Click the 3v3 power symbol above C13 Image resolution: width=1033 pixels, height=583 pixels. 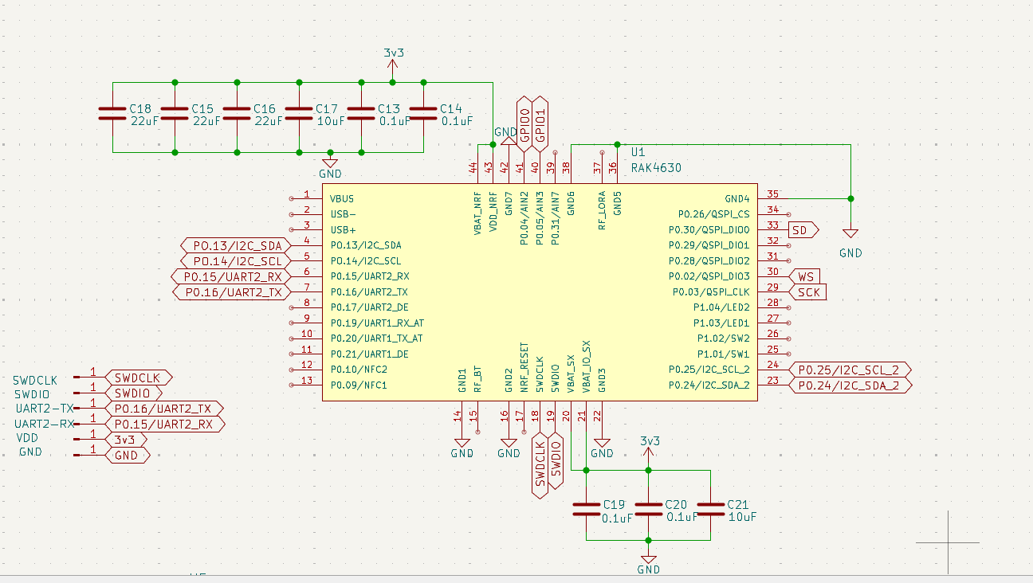393,64
